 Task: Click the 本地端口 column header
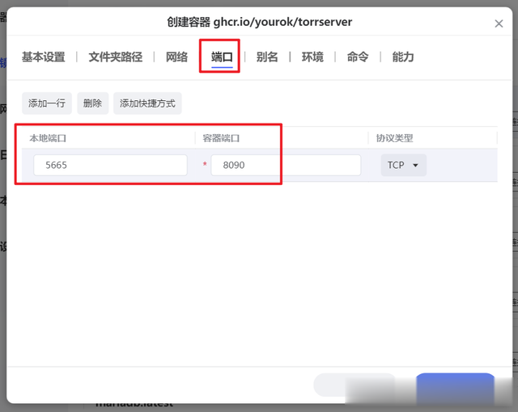tap(48, 138)
